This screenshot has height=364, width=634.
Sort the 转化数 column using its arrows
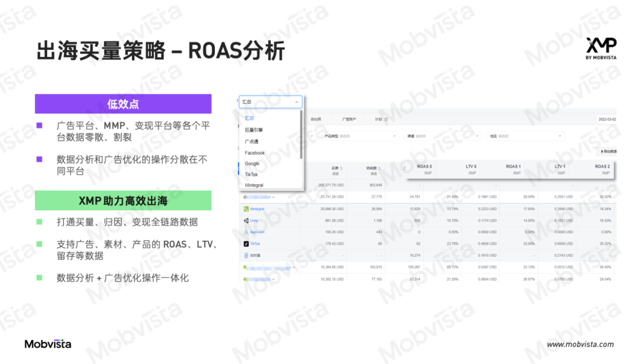(379, 168)
